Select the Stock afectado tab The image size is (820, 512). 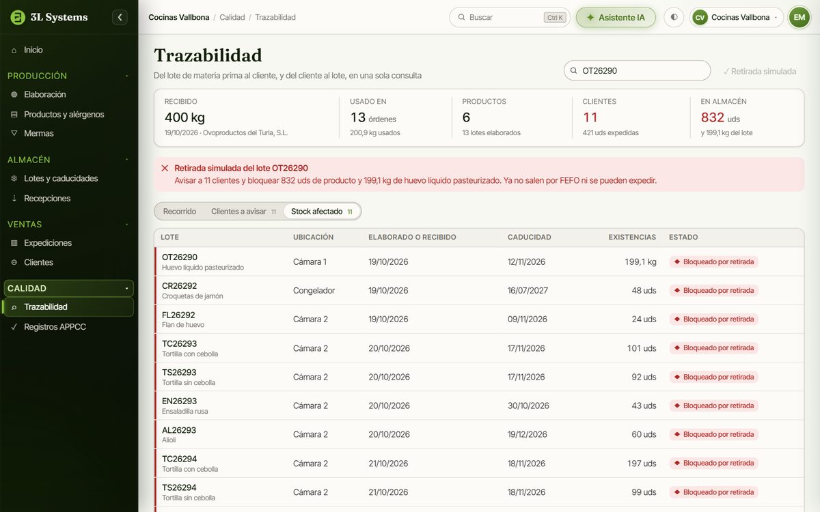(322, 212)
